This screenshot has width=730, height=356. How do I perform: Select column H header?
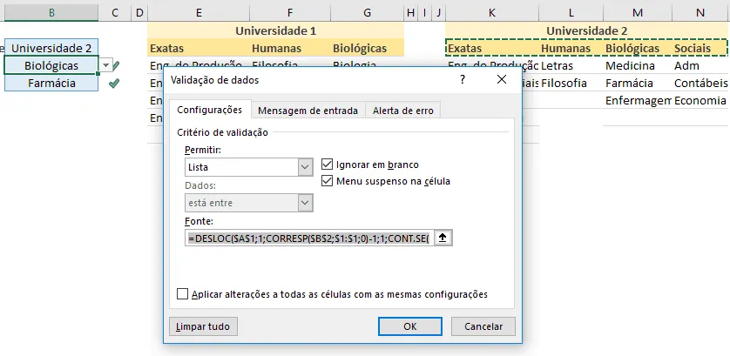point(410,12)
